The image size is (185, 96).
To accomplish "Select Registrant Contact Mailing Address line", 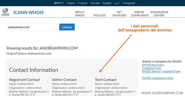I will pyautogui.click(x=29, y=93).
